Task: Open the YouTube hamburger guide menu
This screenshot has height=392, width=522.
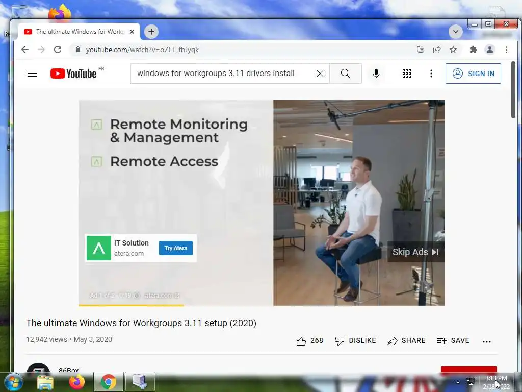Action: [32, 73]
